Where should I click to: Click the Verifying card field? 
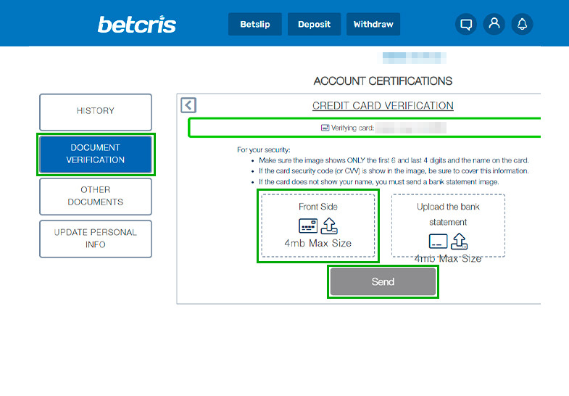coord(365,128)
